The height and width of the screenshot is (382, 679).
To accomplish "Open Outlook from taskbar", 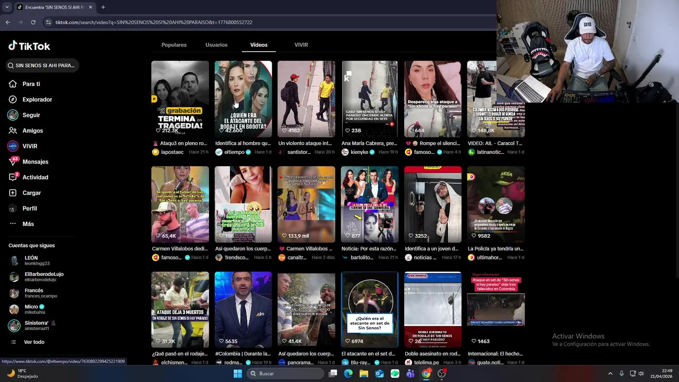I will click(379, 374).
